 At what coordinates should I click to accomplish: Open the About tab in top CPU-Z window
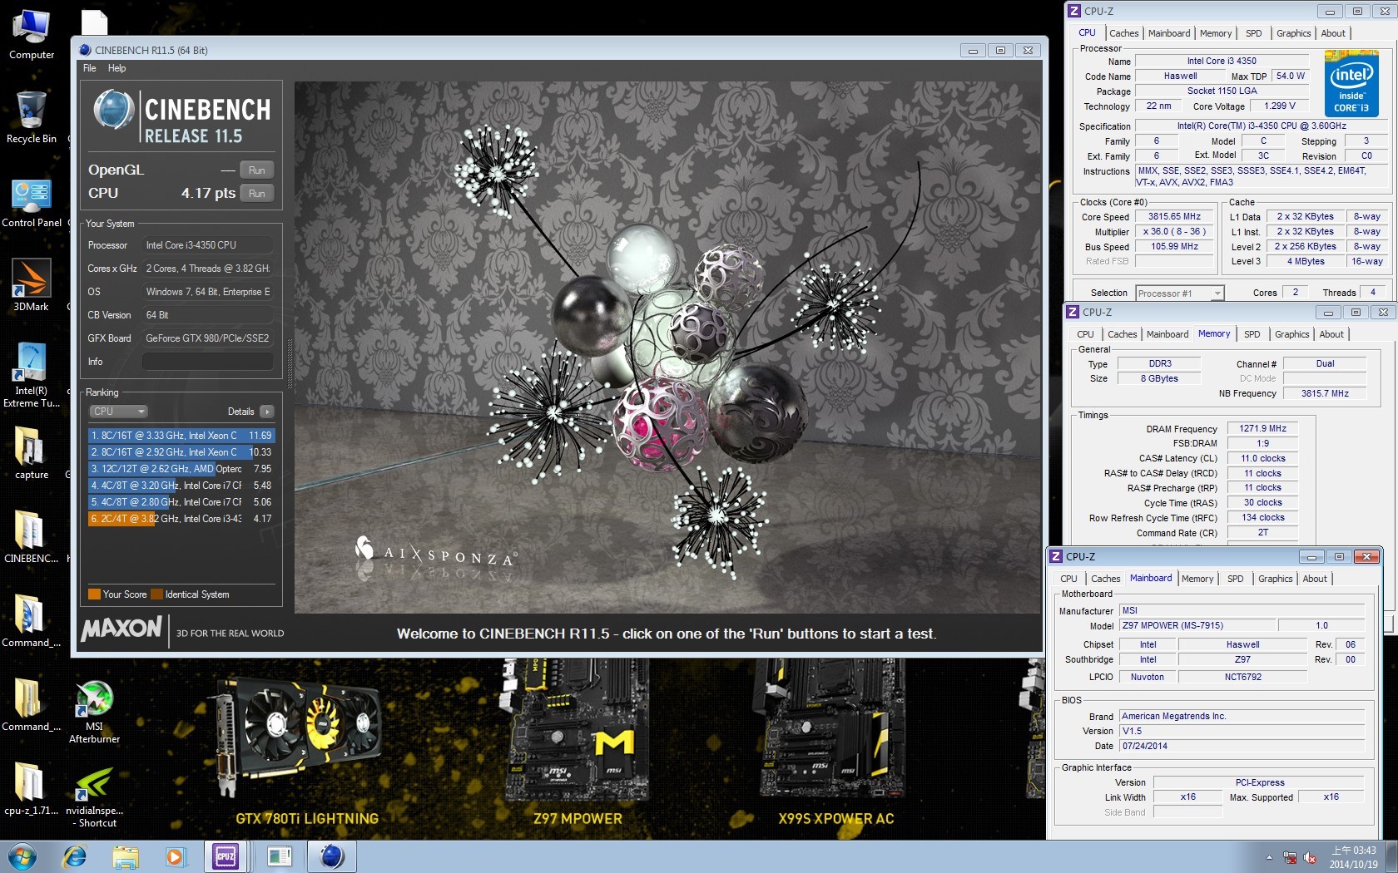pos(1332,33)
